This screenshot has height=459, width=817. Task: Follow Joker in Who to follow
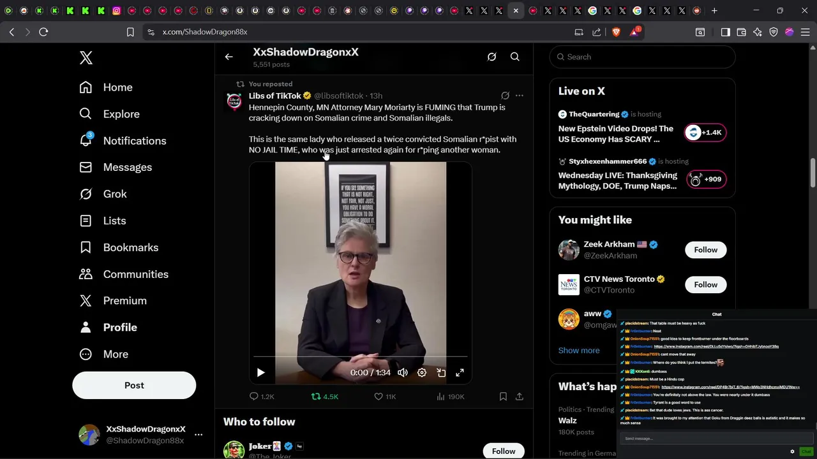coord(504,451)
